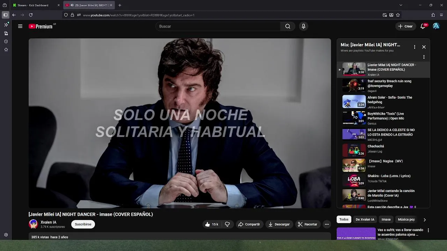Download the video via Descargar
The image size is (447, 251).
coord(279,224)
